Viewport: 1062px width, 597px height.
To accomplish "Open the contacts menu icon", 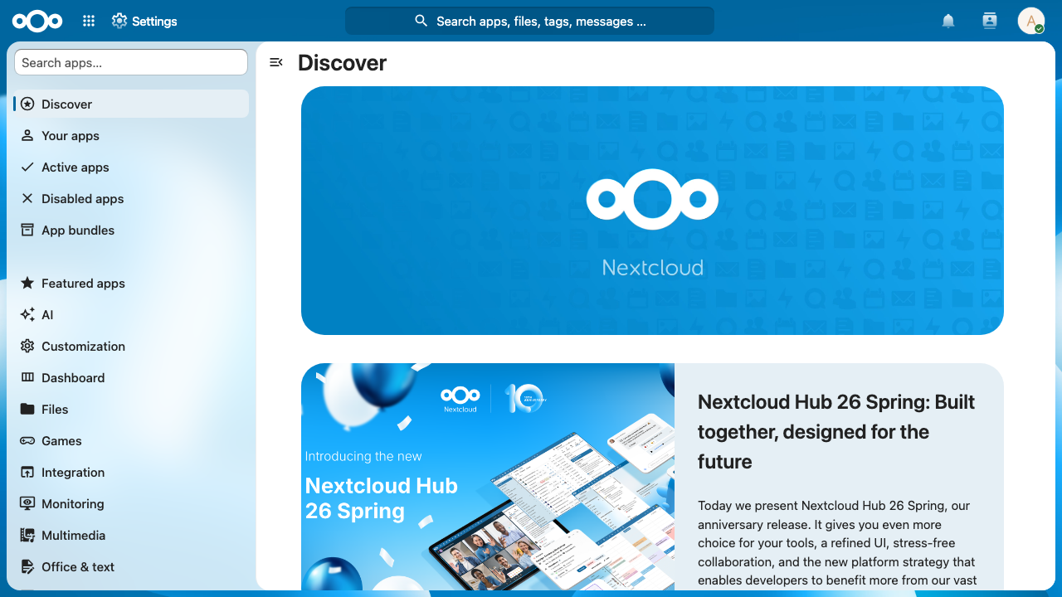I will pyautogui.click(x=989, y=21).
